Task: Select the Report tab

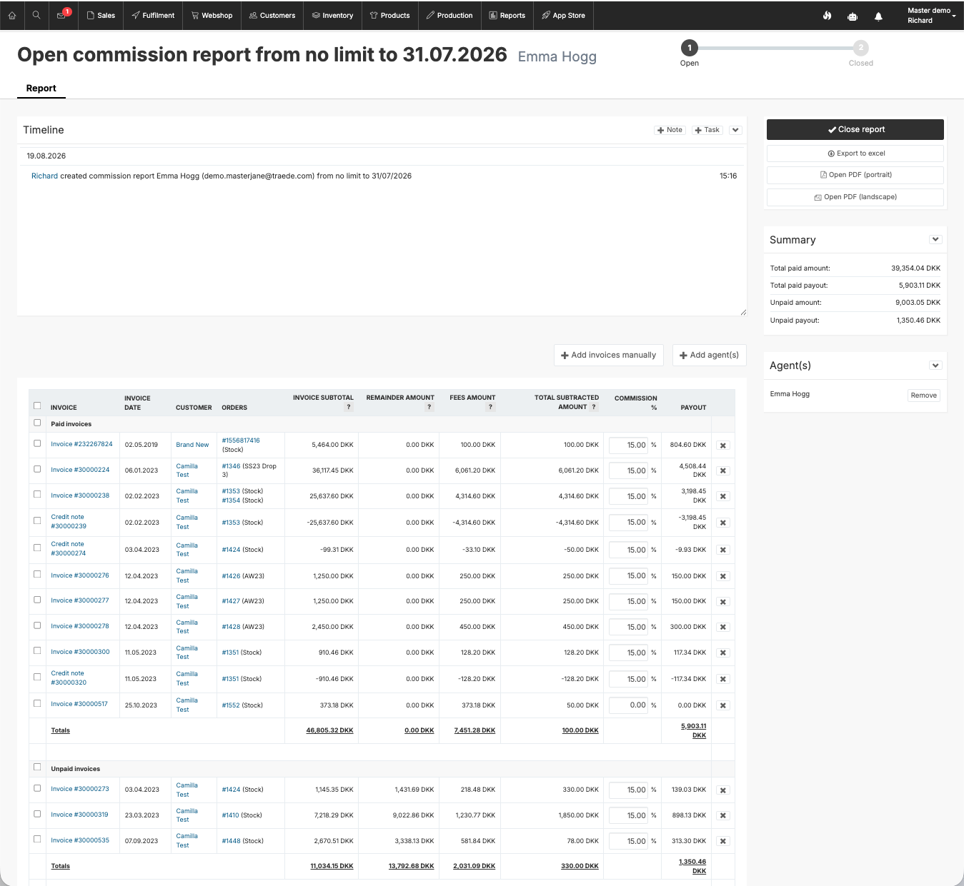Action: tap(41, 89)
